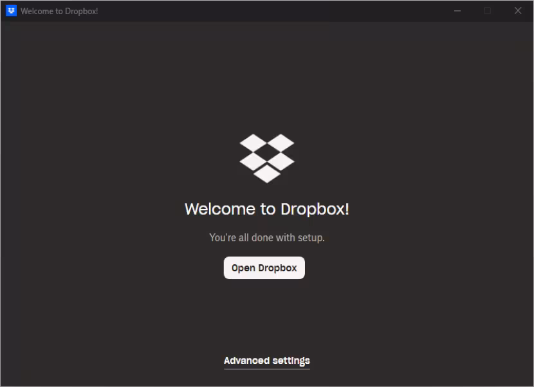Click the large Dropbox logo

pyautogui.click(x=266, y=158)
